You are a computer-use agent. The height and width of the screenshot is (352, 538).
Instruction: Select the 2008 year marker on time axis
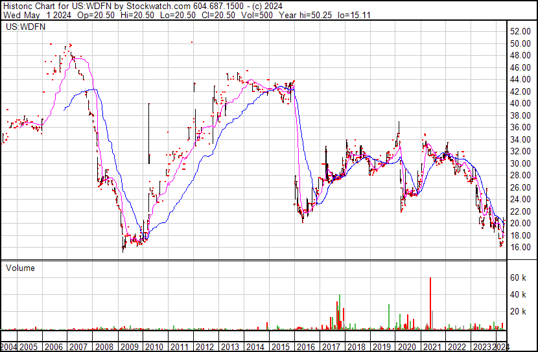tap(105, 346)
